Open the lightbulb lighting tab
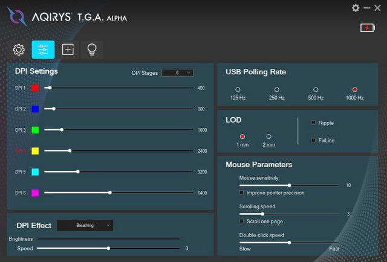Image resolution: width=387 pixels, height=262 pixels. coord(92,50)
